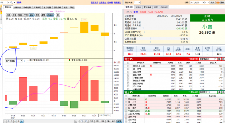
Task: Click the zoom out magnifier below the chart
Action: tap(82, 121)
